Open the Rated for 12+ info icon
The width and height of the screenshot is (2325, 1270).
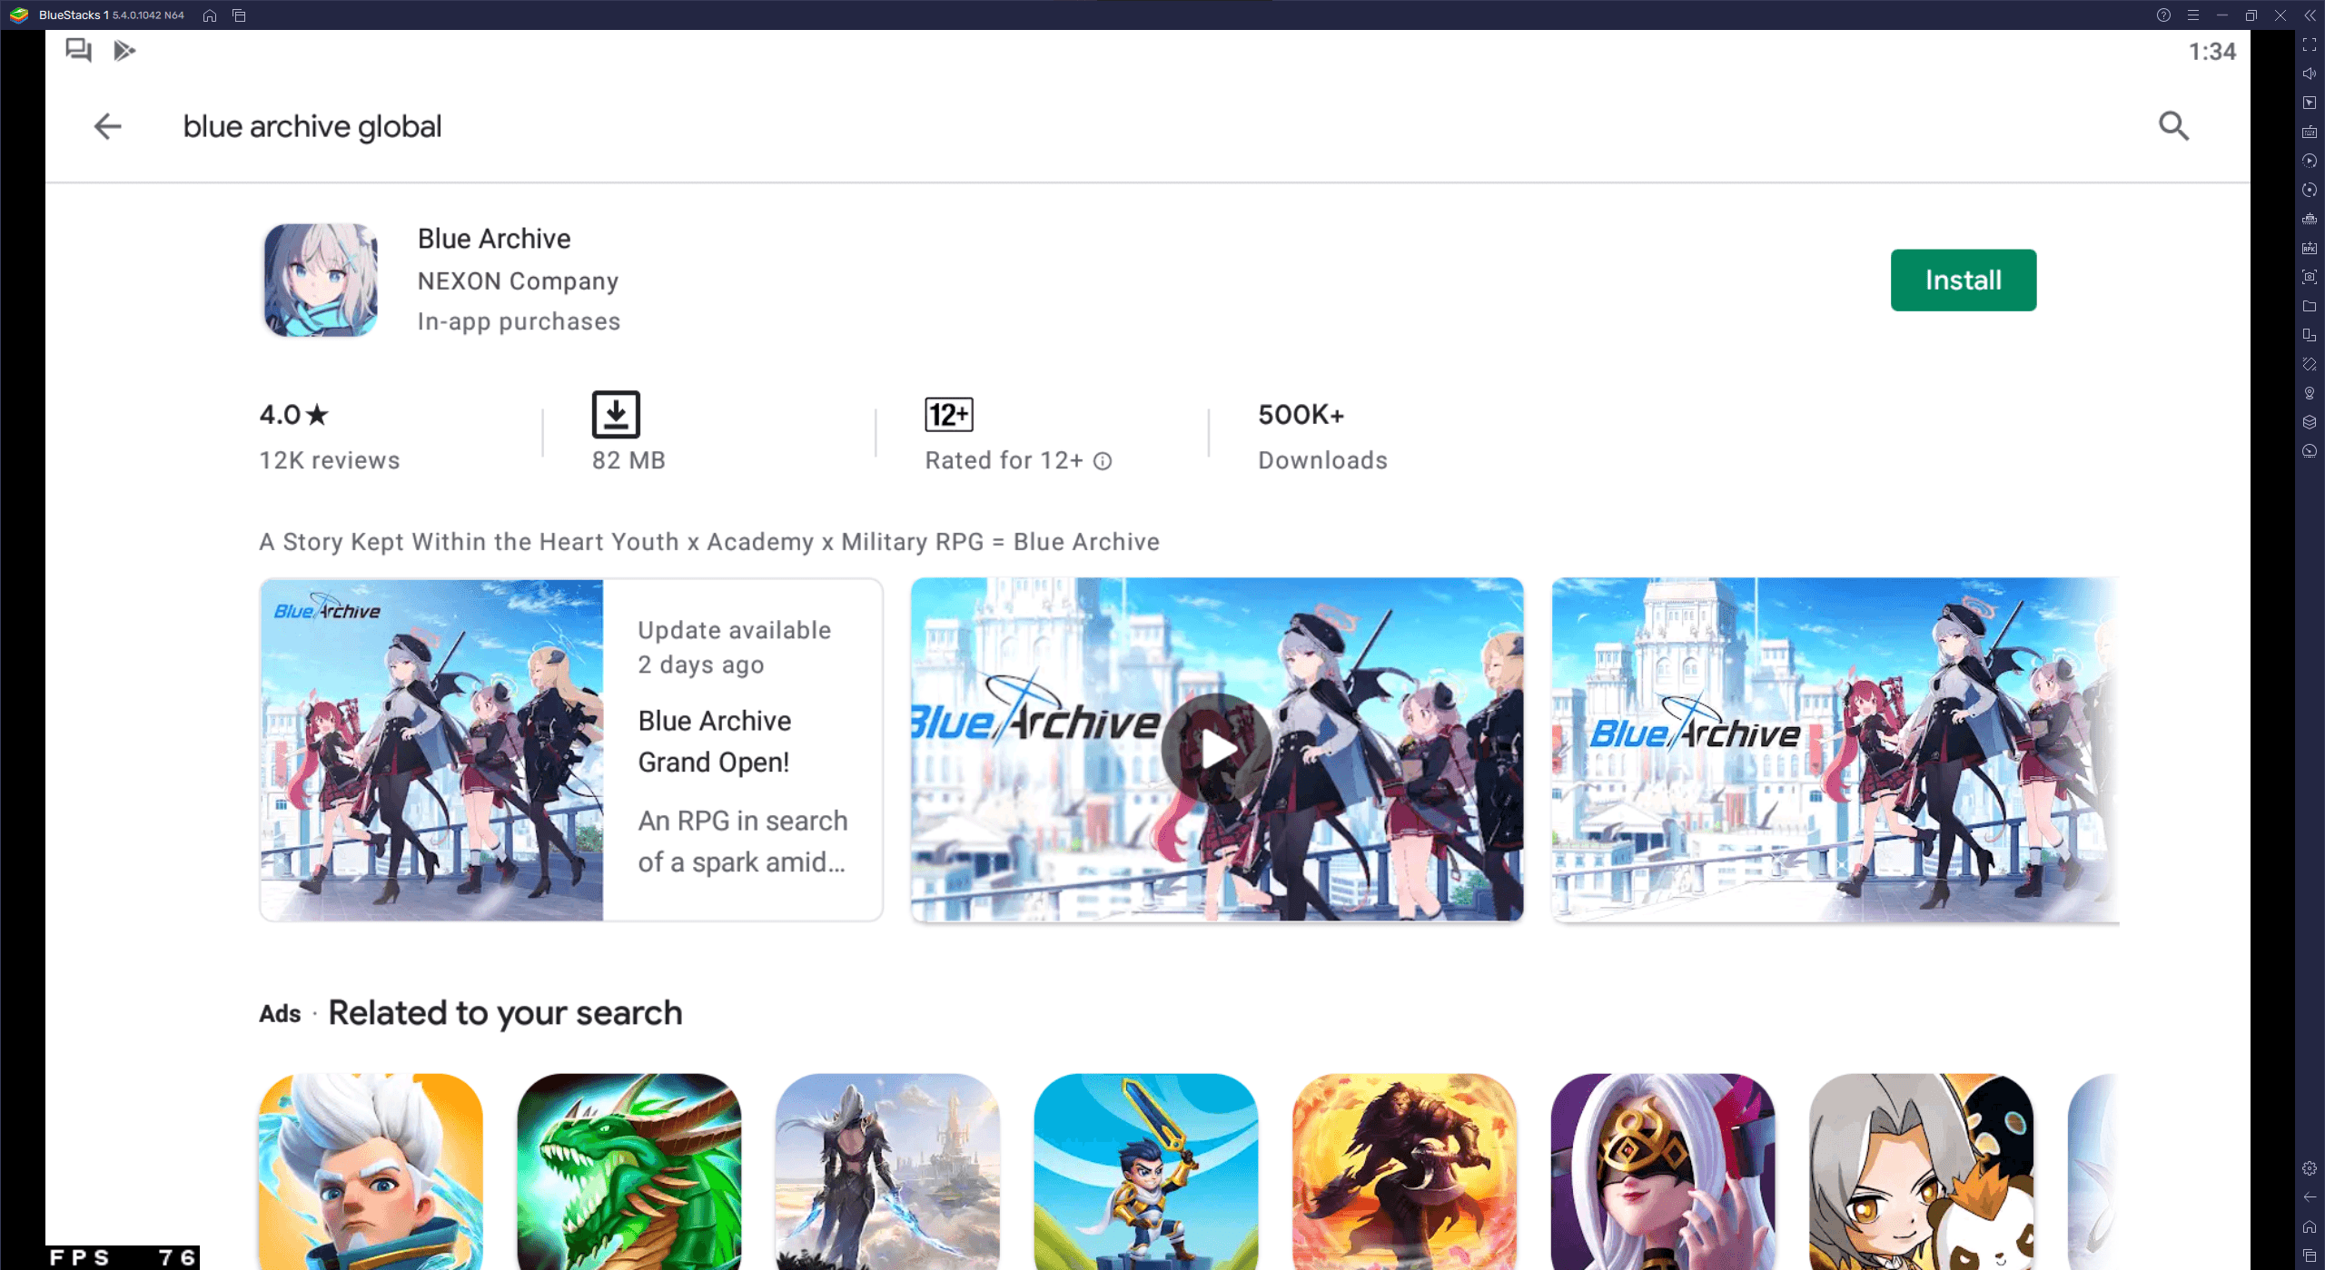1103,461
